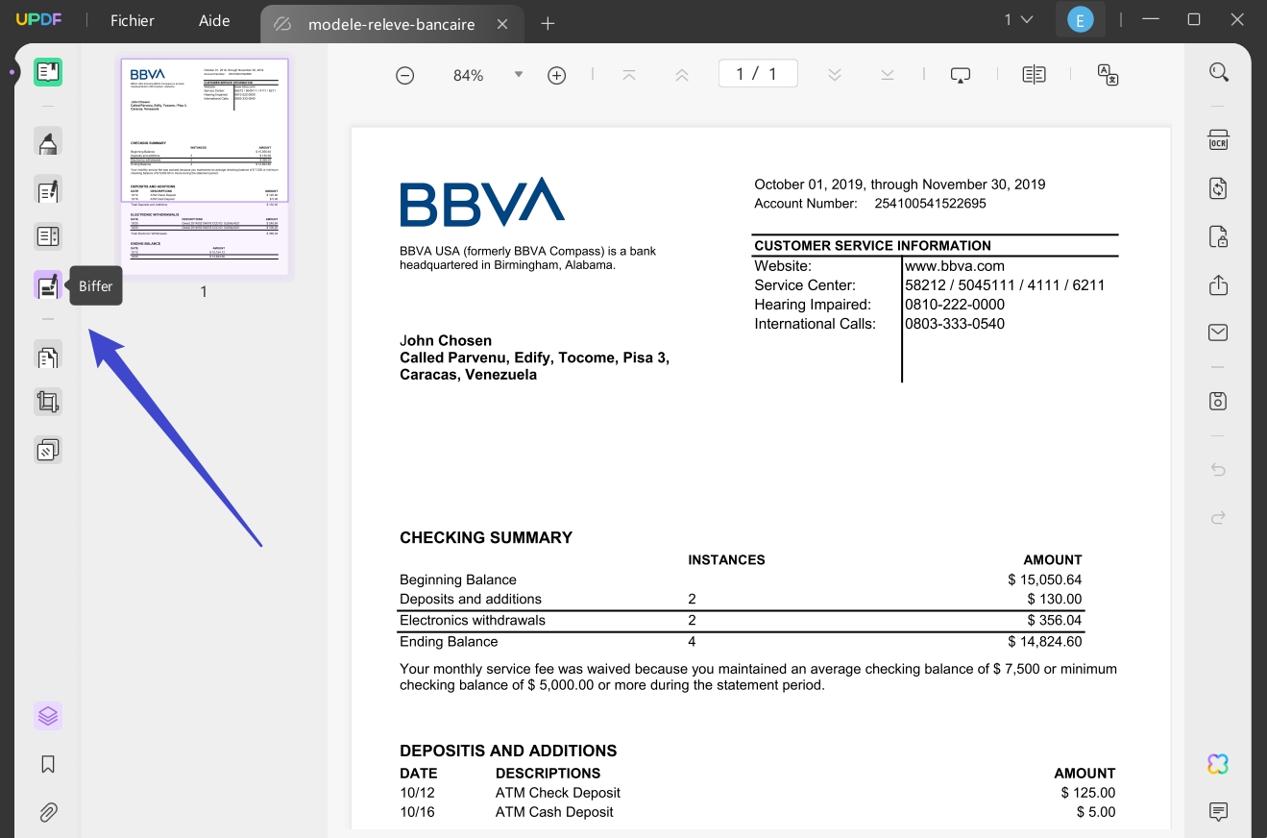The width and height of the screenshot is (1267, 838).
Task: Open the Bookmarks panel
Action: [x=48, y=765]
